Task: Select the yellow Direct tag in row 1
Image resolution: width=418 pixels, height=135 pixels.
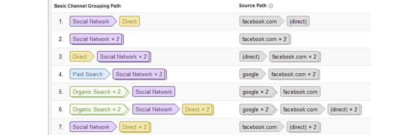Action: pyautogui.click(x=129, y=21)
